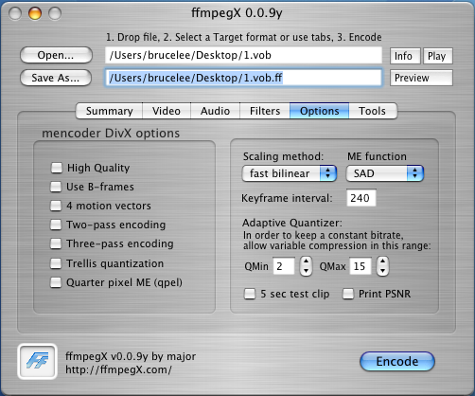Enable Two-pass encoding
This screenshot has height=396, width=475.
56,225
